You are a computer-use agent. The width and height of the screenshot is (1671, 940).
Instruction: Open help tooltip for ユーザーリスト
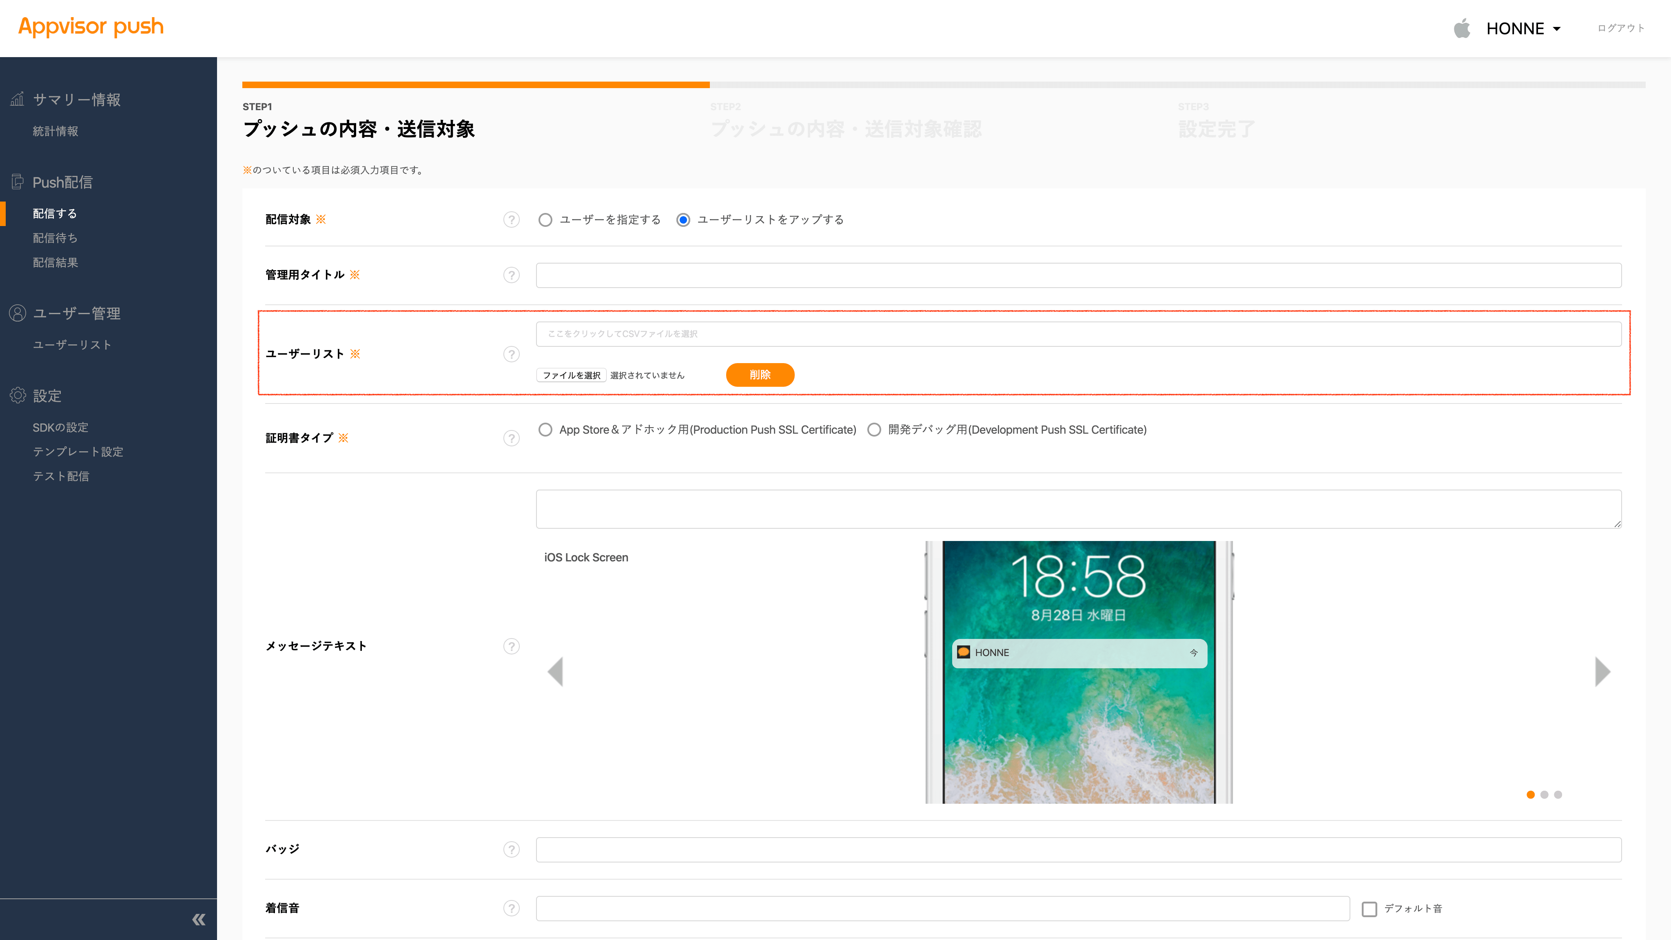click(x=511, y=354)
